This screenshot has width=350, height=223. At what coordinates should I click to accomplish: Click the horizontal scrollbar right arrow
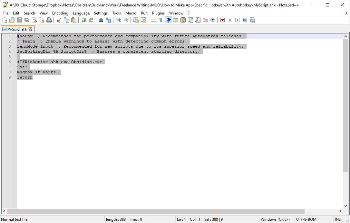click(340, 211)
